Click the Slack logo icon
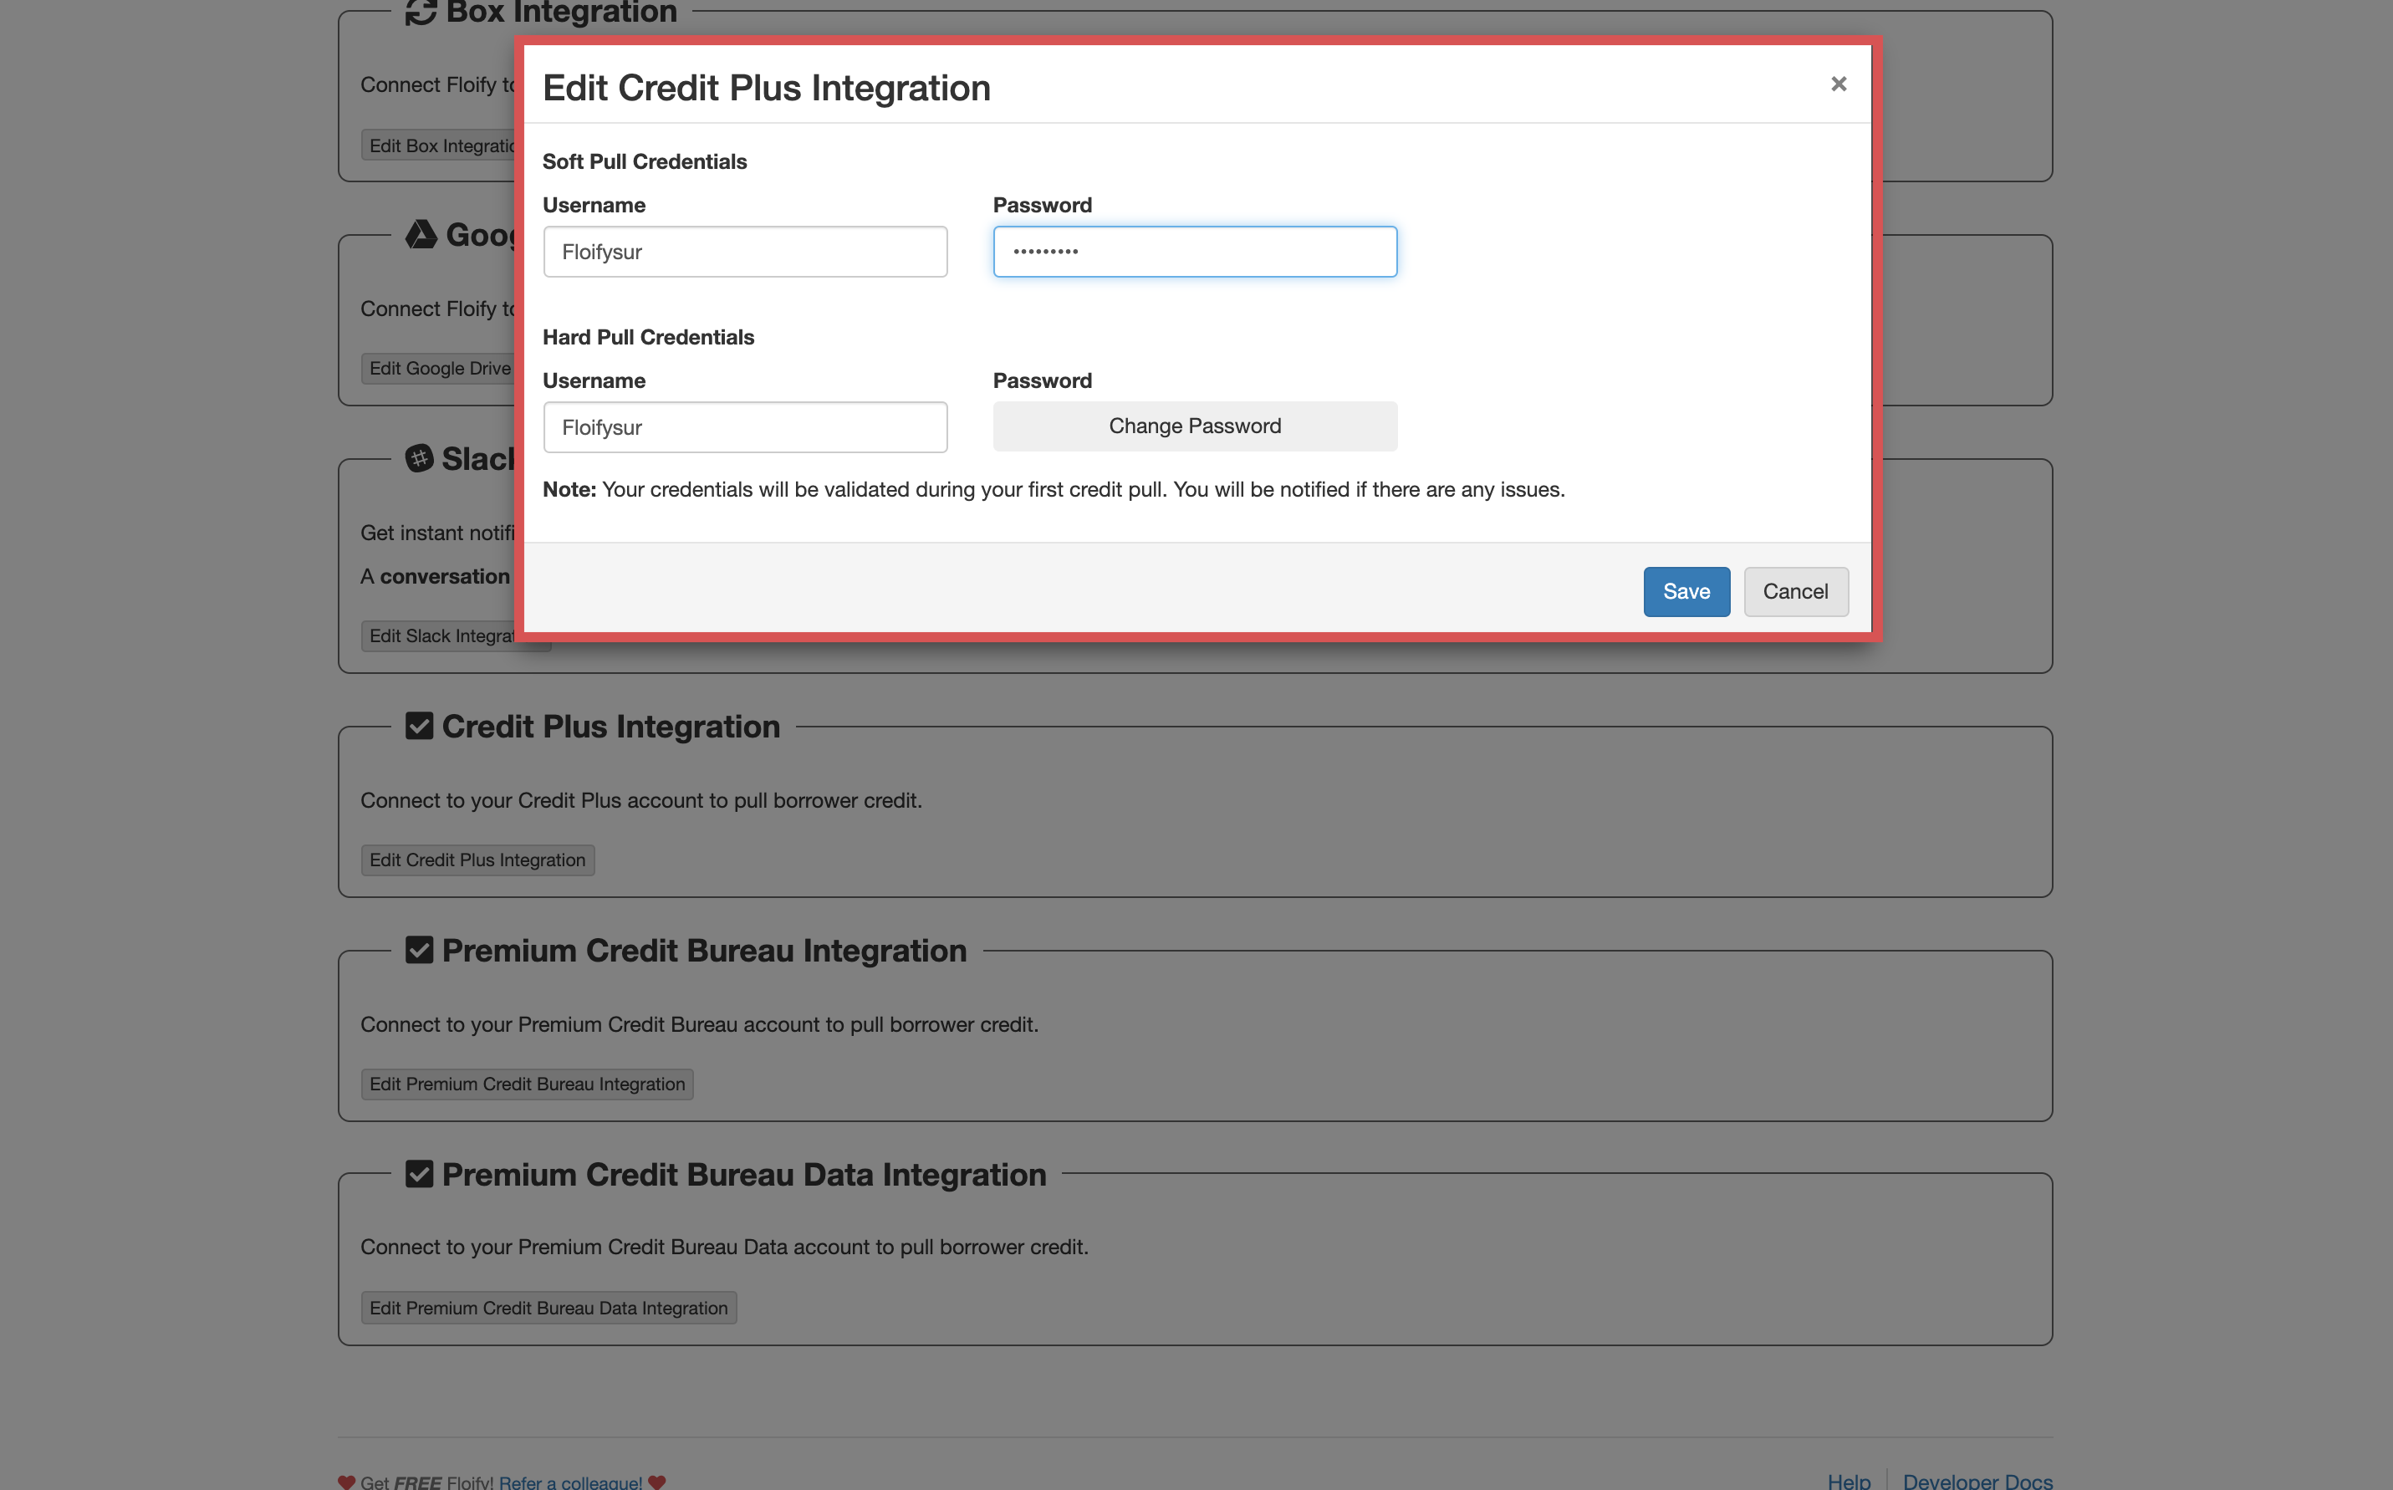 coord(420,458)
